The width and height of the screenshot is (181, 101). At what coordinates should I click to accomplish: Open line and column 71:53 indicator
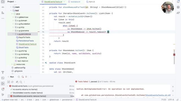(x=163, y=100)
